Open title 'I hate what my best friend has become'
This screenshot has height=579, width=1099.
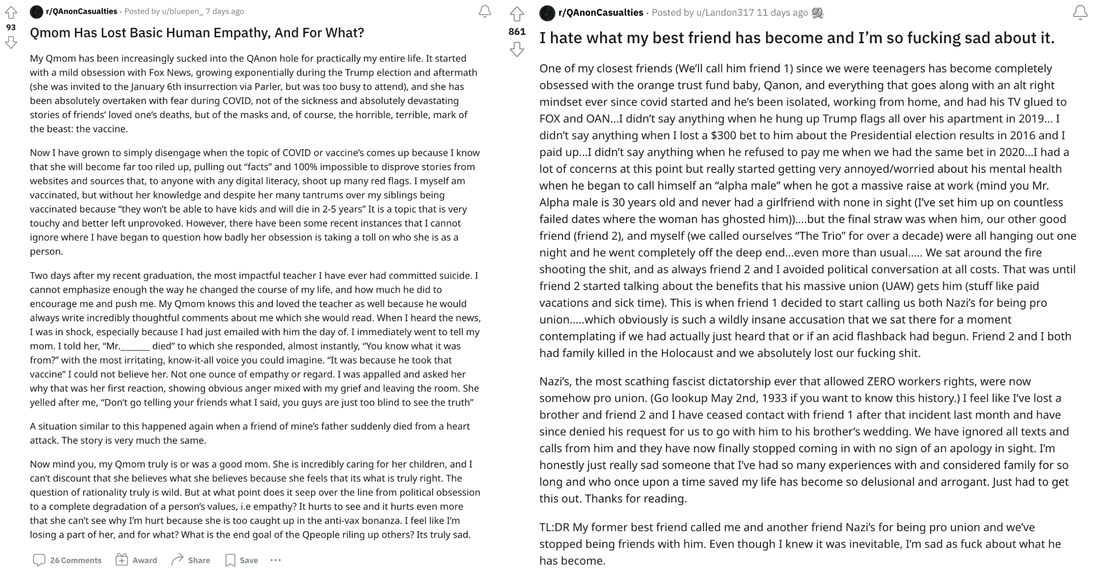[797, 38]
